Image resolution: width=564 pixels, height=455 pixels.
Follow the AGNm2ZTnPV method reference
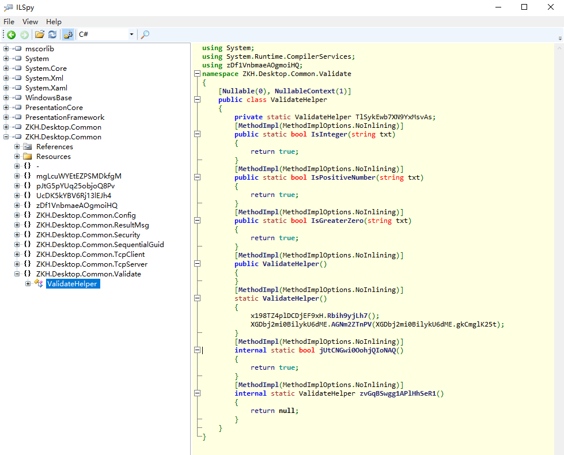(351, 324)
